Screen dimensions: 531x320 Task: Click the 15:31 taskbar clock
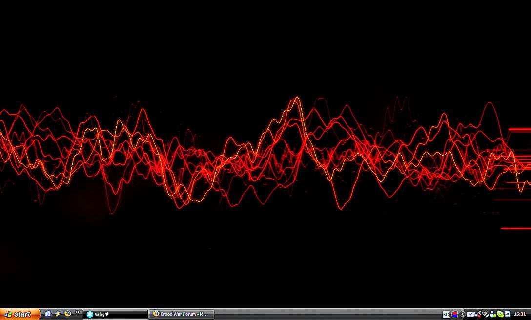tap(520, 314)
